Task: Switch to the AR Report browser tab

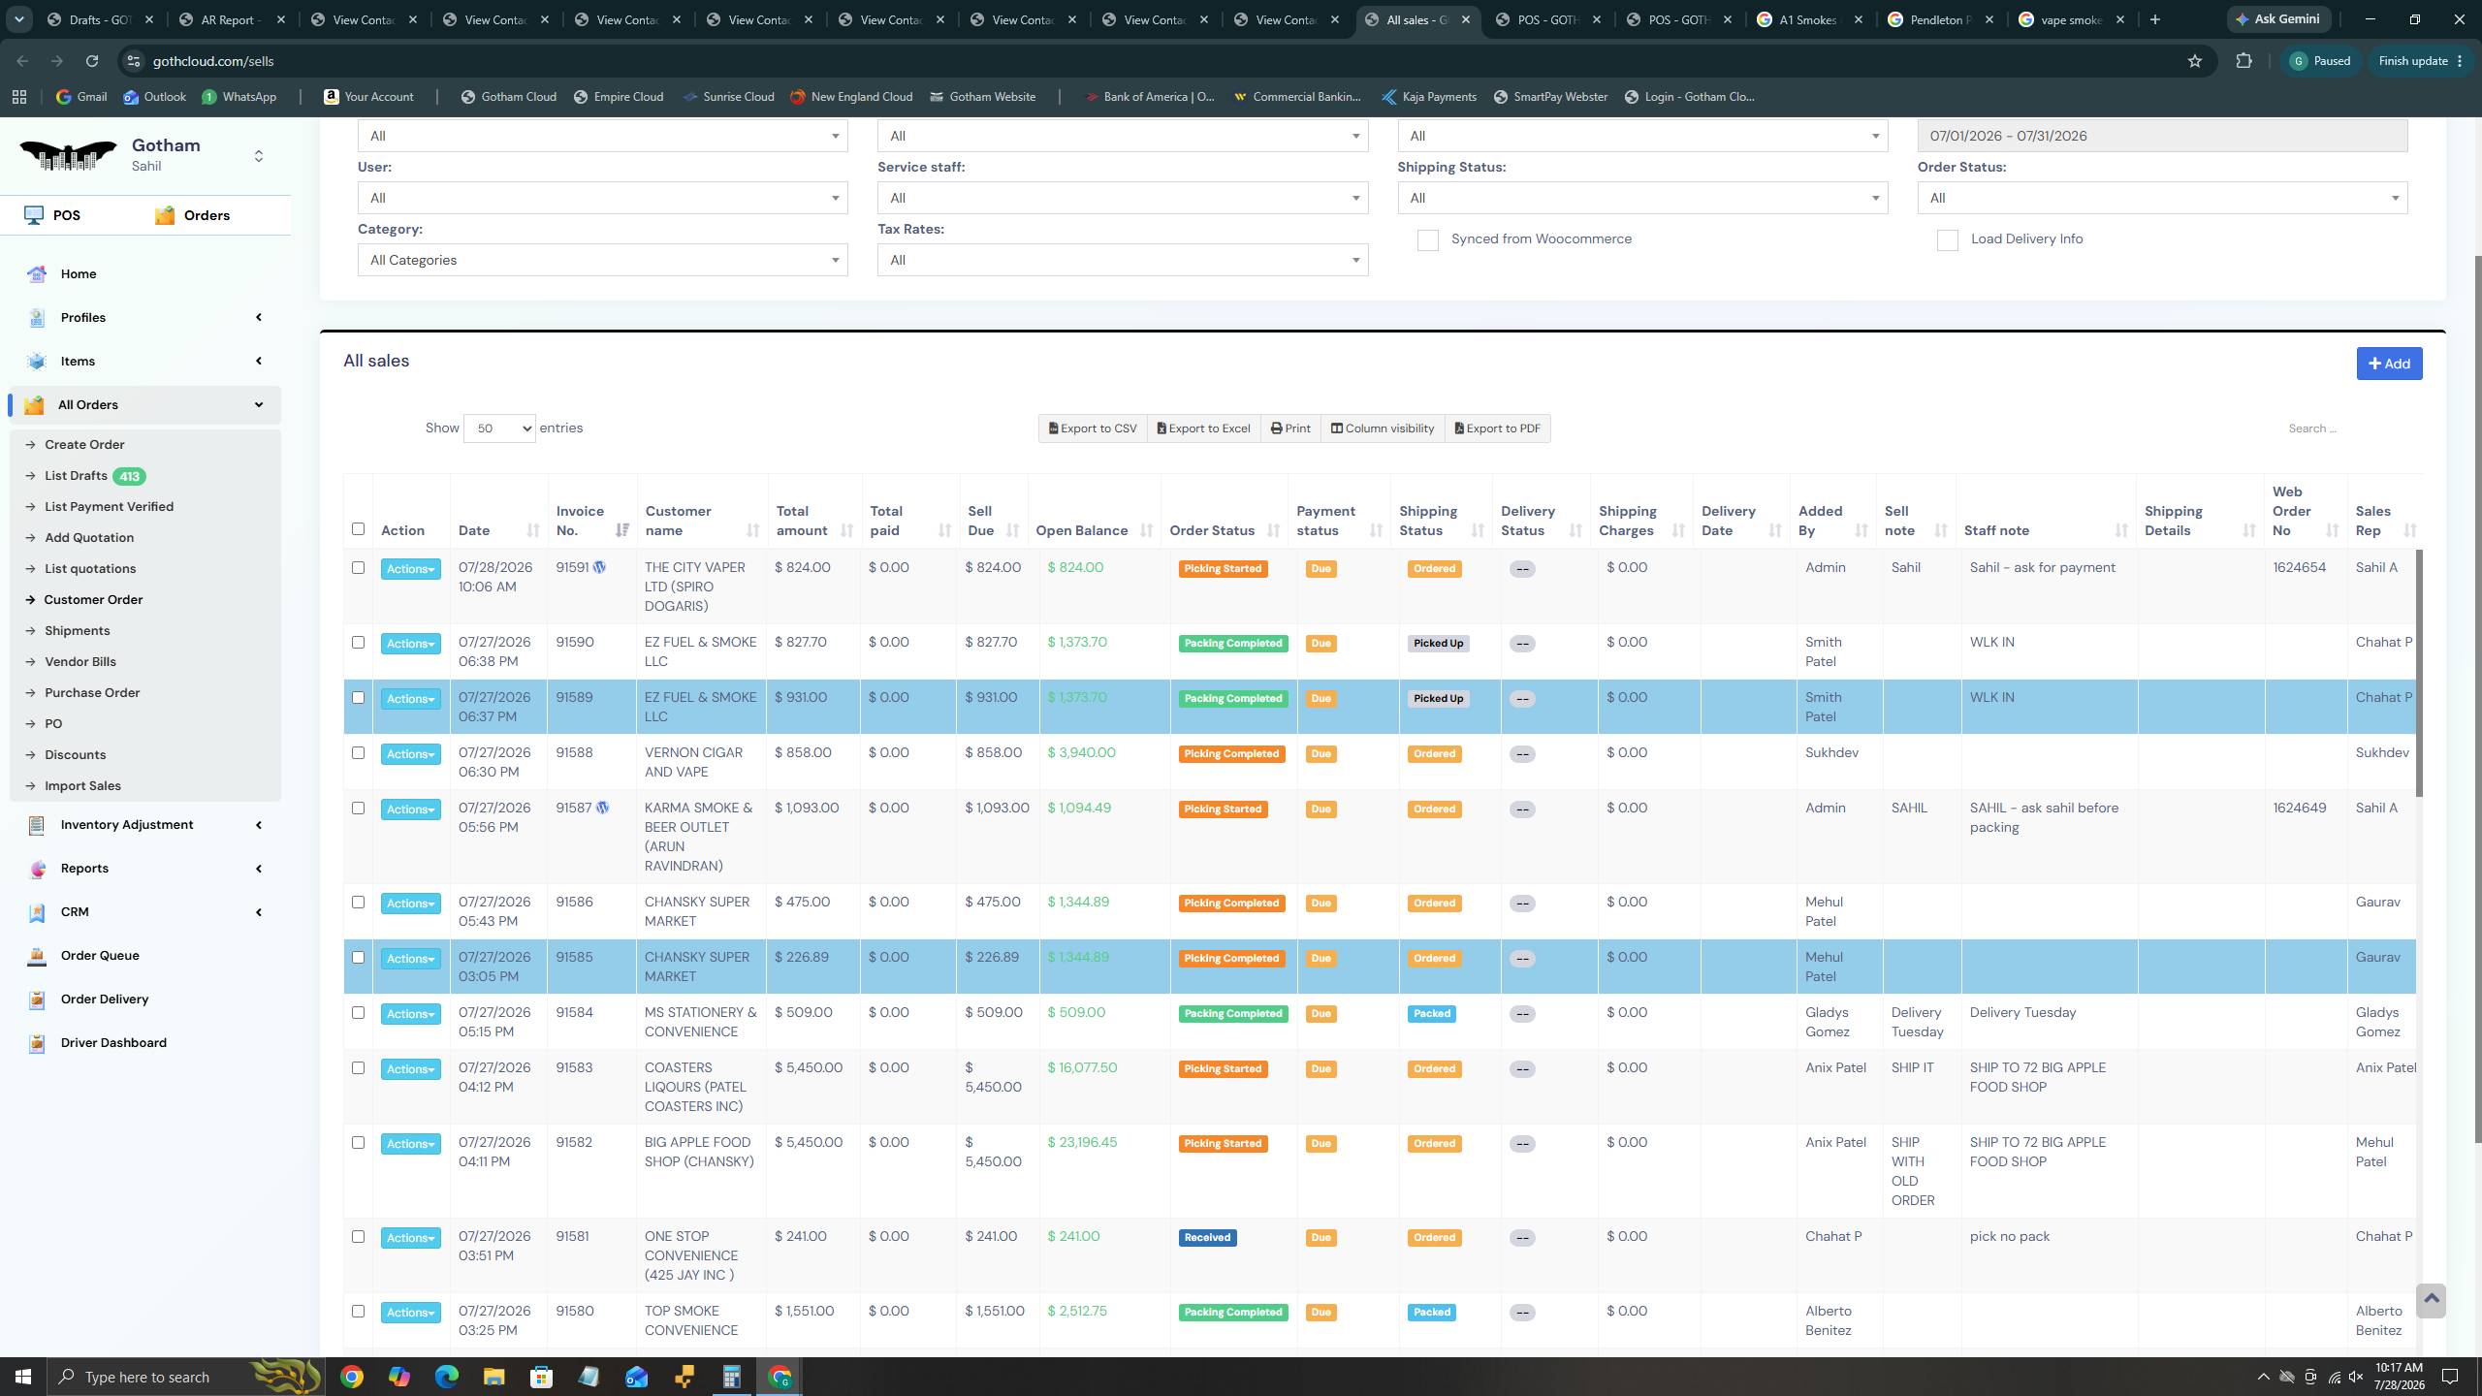Action: click(232, 19)
